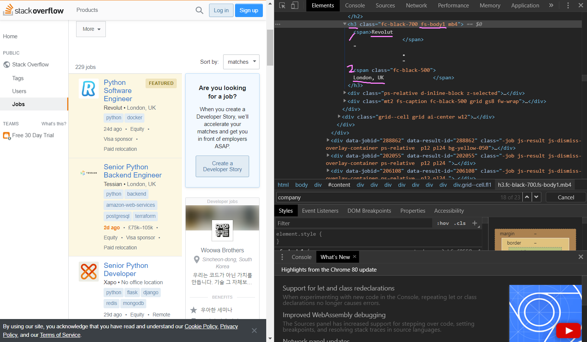This screenshot has width=587, height=342.
Task: Click the Products menu item
Action: click(x=87, y=10)
